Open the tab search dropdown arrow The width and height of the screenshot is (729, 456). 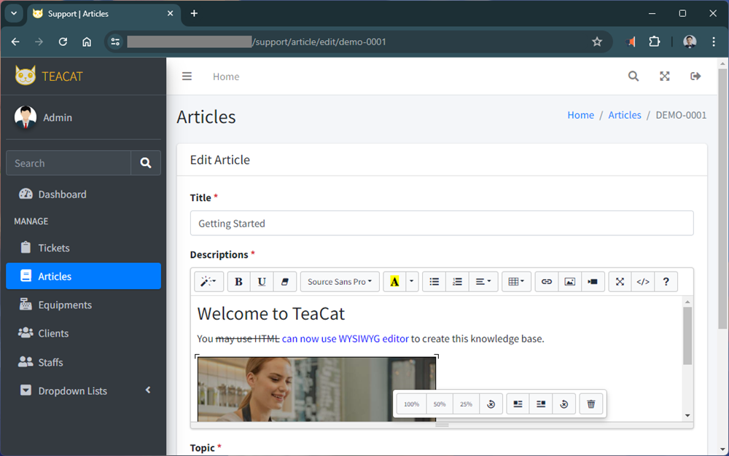(x=14, y=13)
